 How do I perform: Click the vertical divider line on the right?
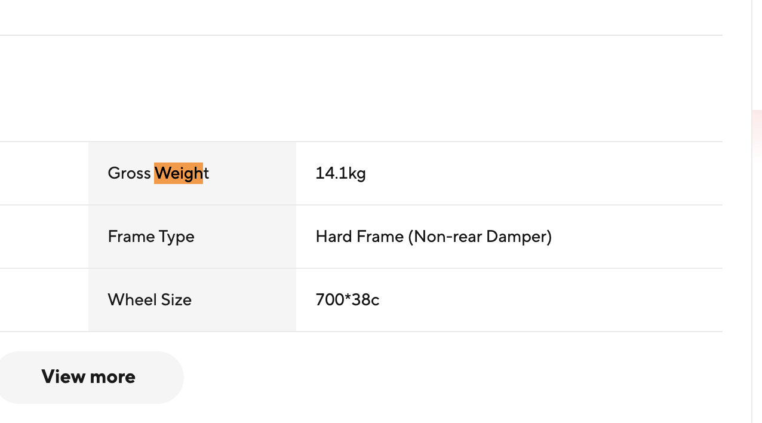click(752, 211)
